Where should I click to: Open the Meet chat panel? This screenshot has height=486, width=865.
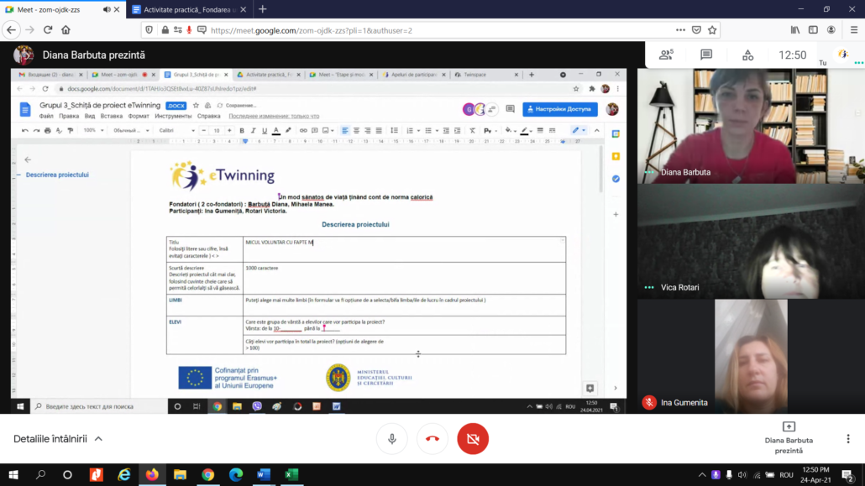coord(706,55)
